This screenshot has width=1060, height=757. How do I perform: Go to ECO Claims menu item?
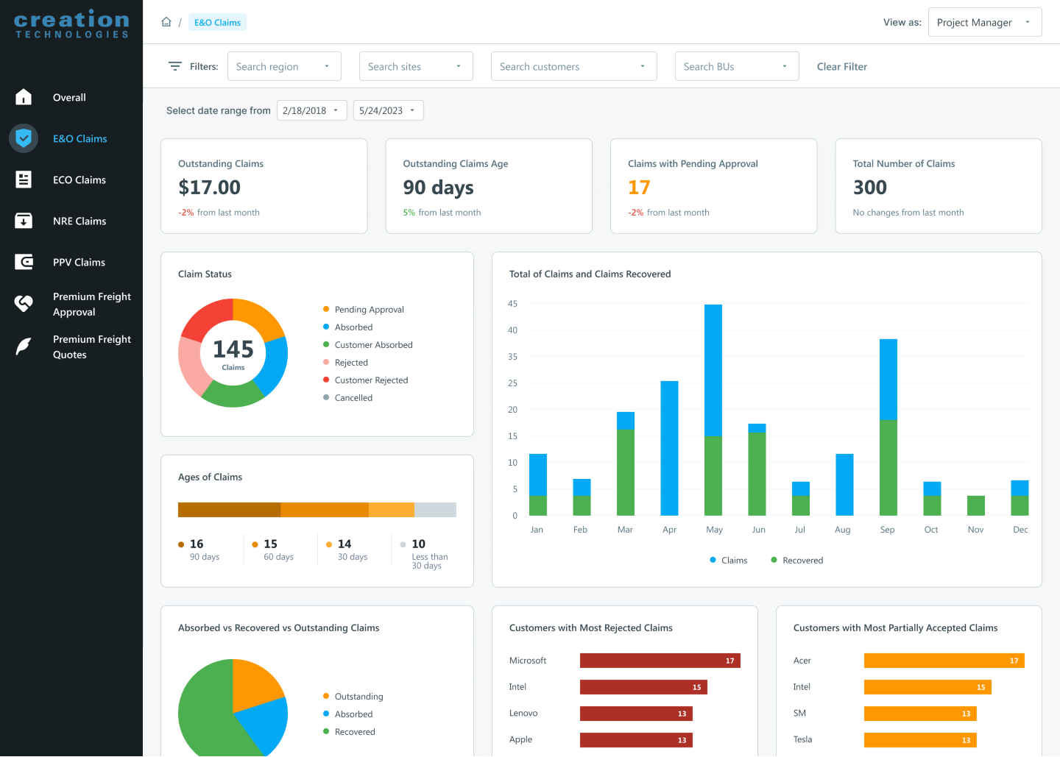tap(79, 180)
